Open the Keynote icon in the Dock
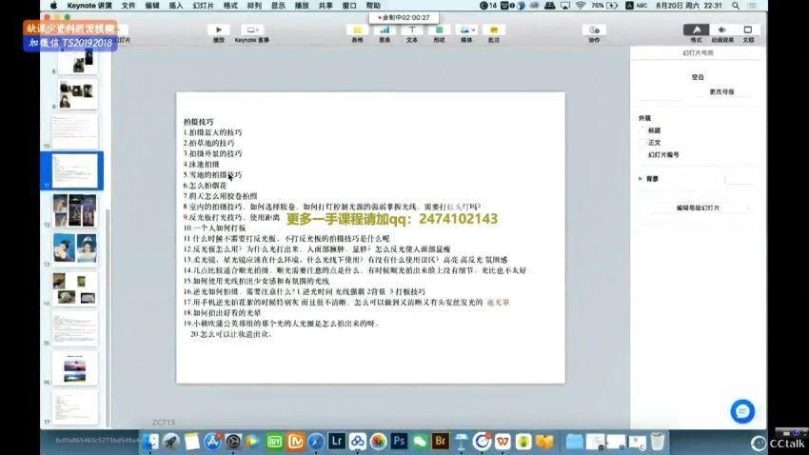Image resolution: width=809 pixels, height=455 pixels. click(x=462, y=442)
